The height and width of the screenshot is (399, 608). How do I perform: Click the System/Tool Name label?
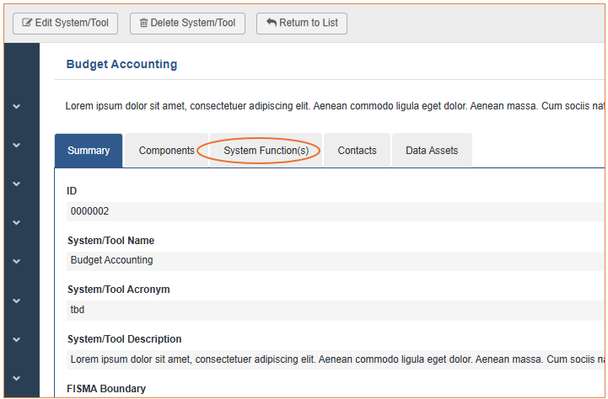tap(111, 241)
